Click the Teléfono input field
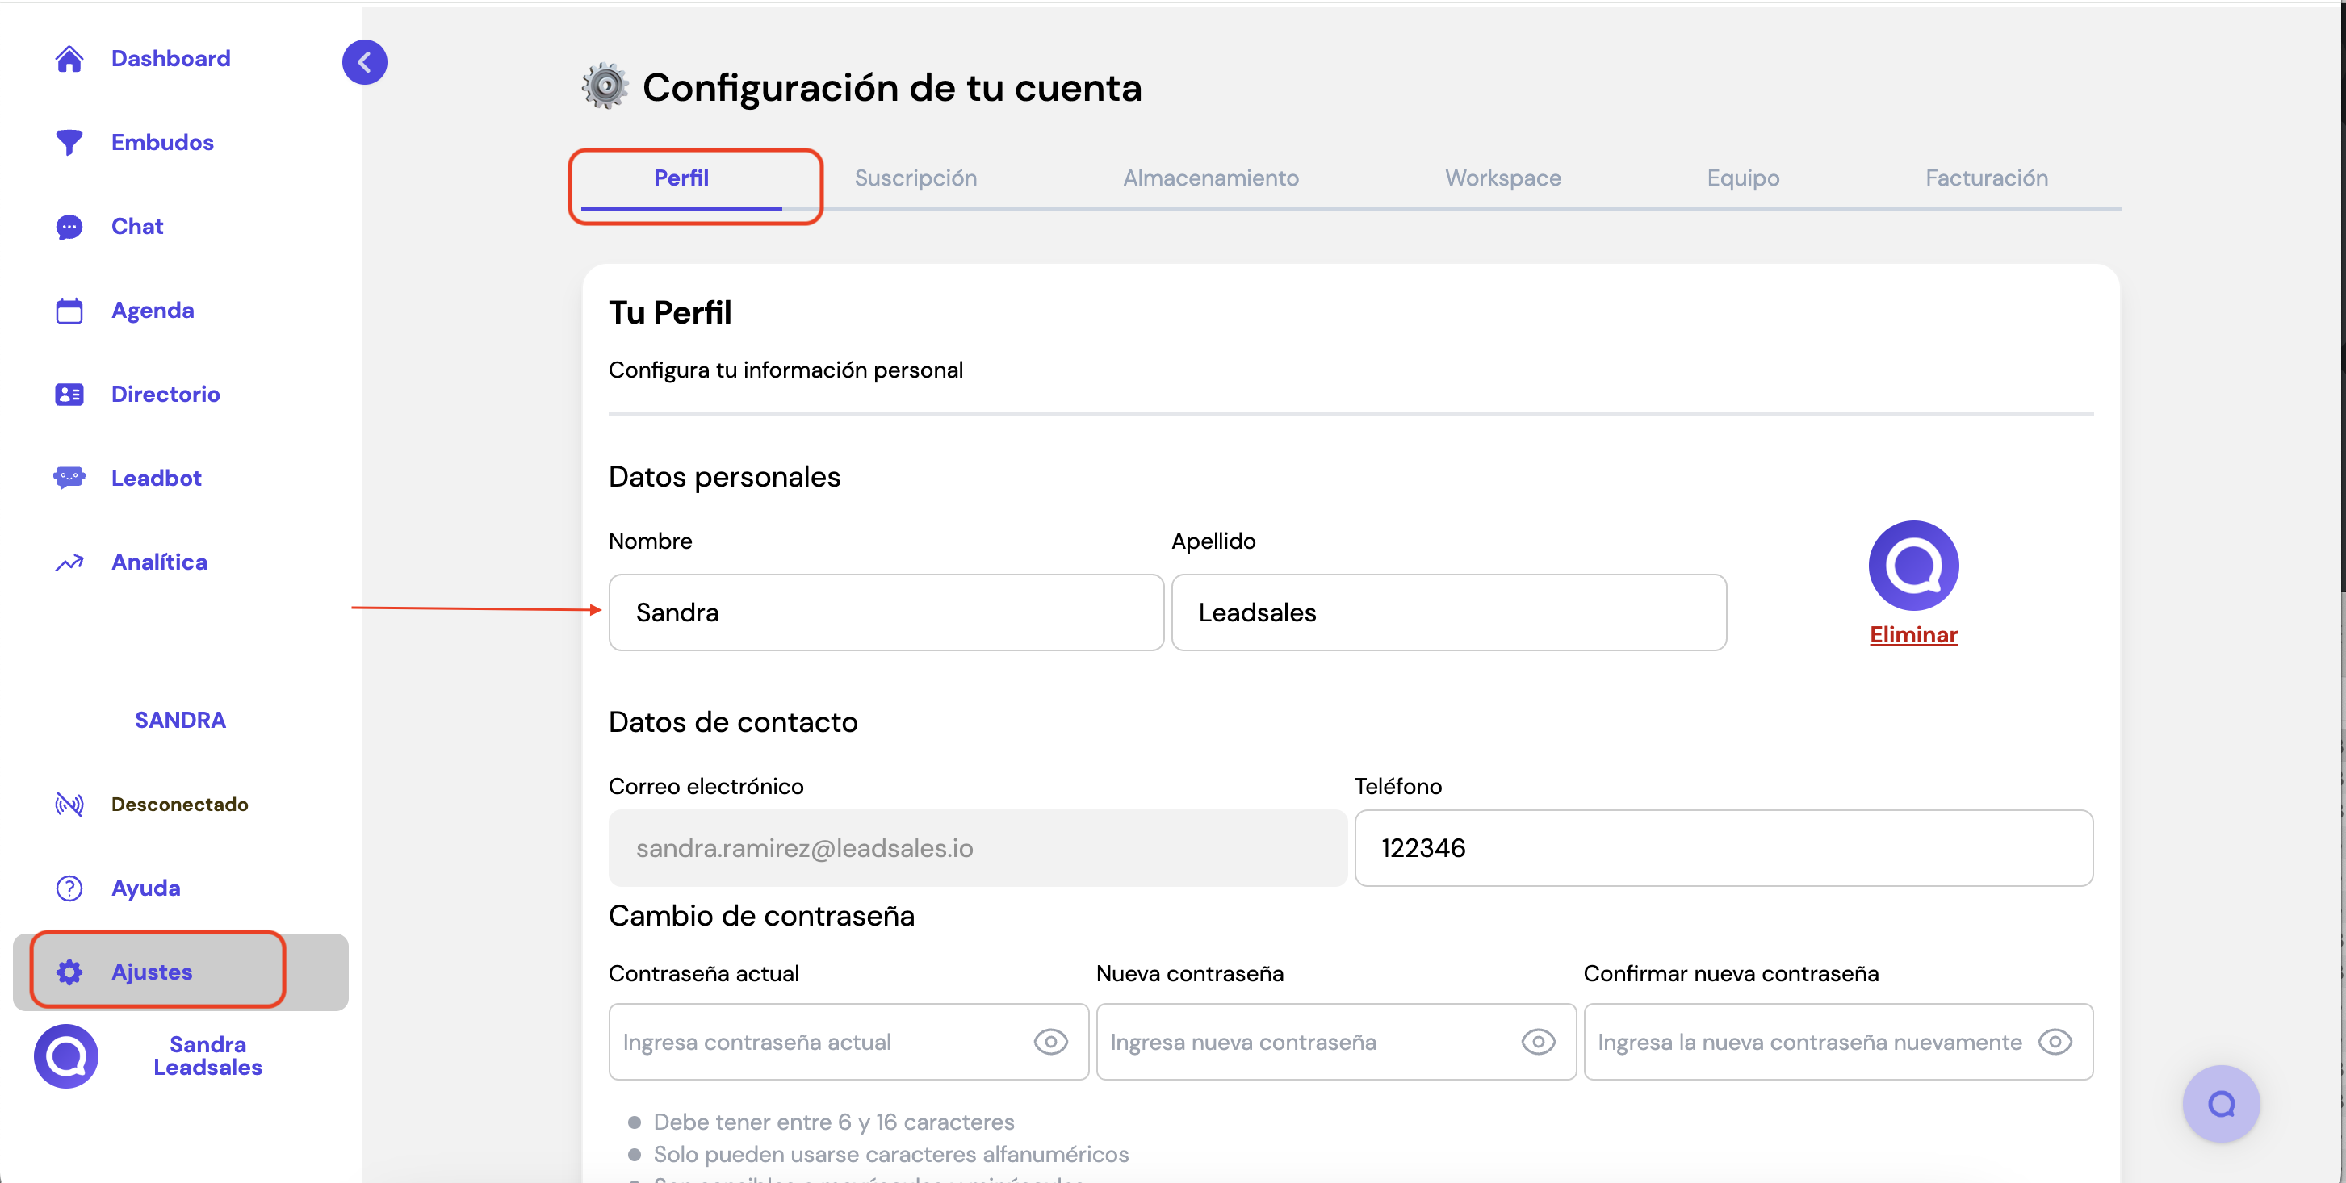Image resolution: width=2346 pixels, height=1183 pixels. (x=1723, y=848)
